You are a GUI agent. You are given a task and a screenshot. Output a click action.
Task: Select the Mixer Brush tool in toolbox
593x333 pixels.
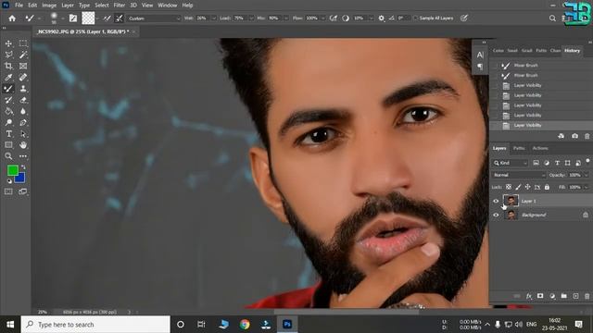(8, 89)
